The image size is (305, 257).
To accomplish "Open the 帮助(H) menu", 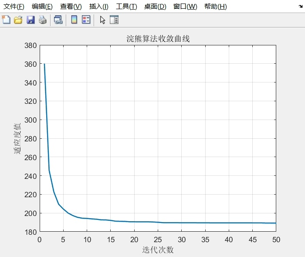I will tap(216, 7).
